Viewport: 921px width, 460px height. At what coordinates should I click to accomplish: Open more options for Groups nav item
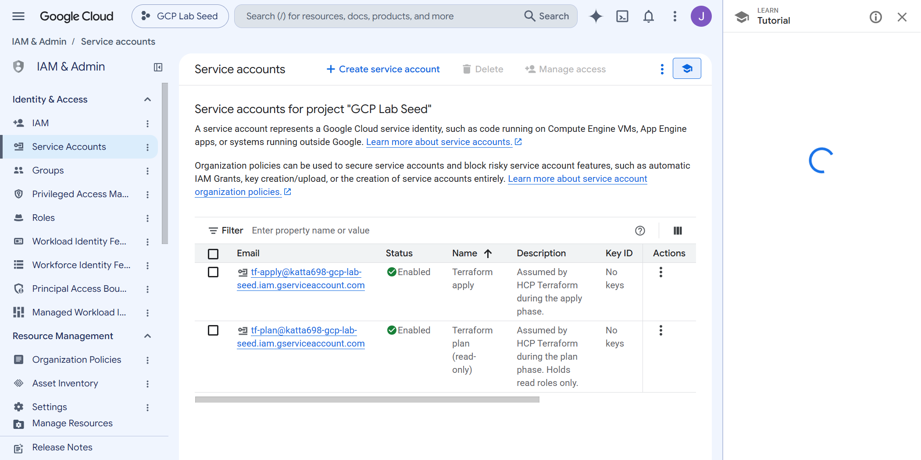tap(147, 171)
